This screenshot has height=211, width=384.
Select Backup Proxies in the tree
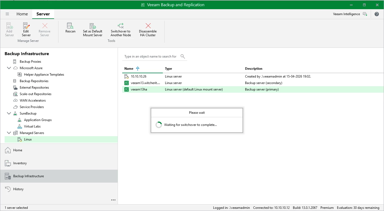coord(30,62)
